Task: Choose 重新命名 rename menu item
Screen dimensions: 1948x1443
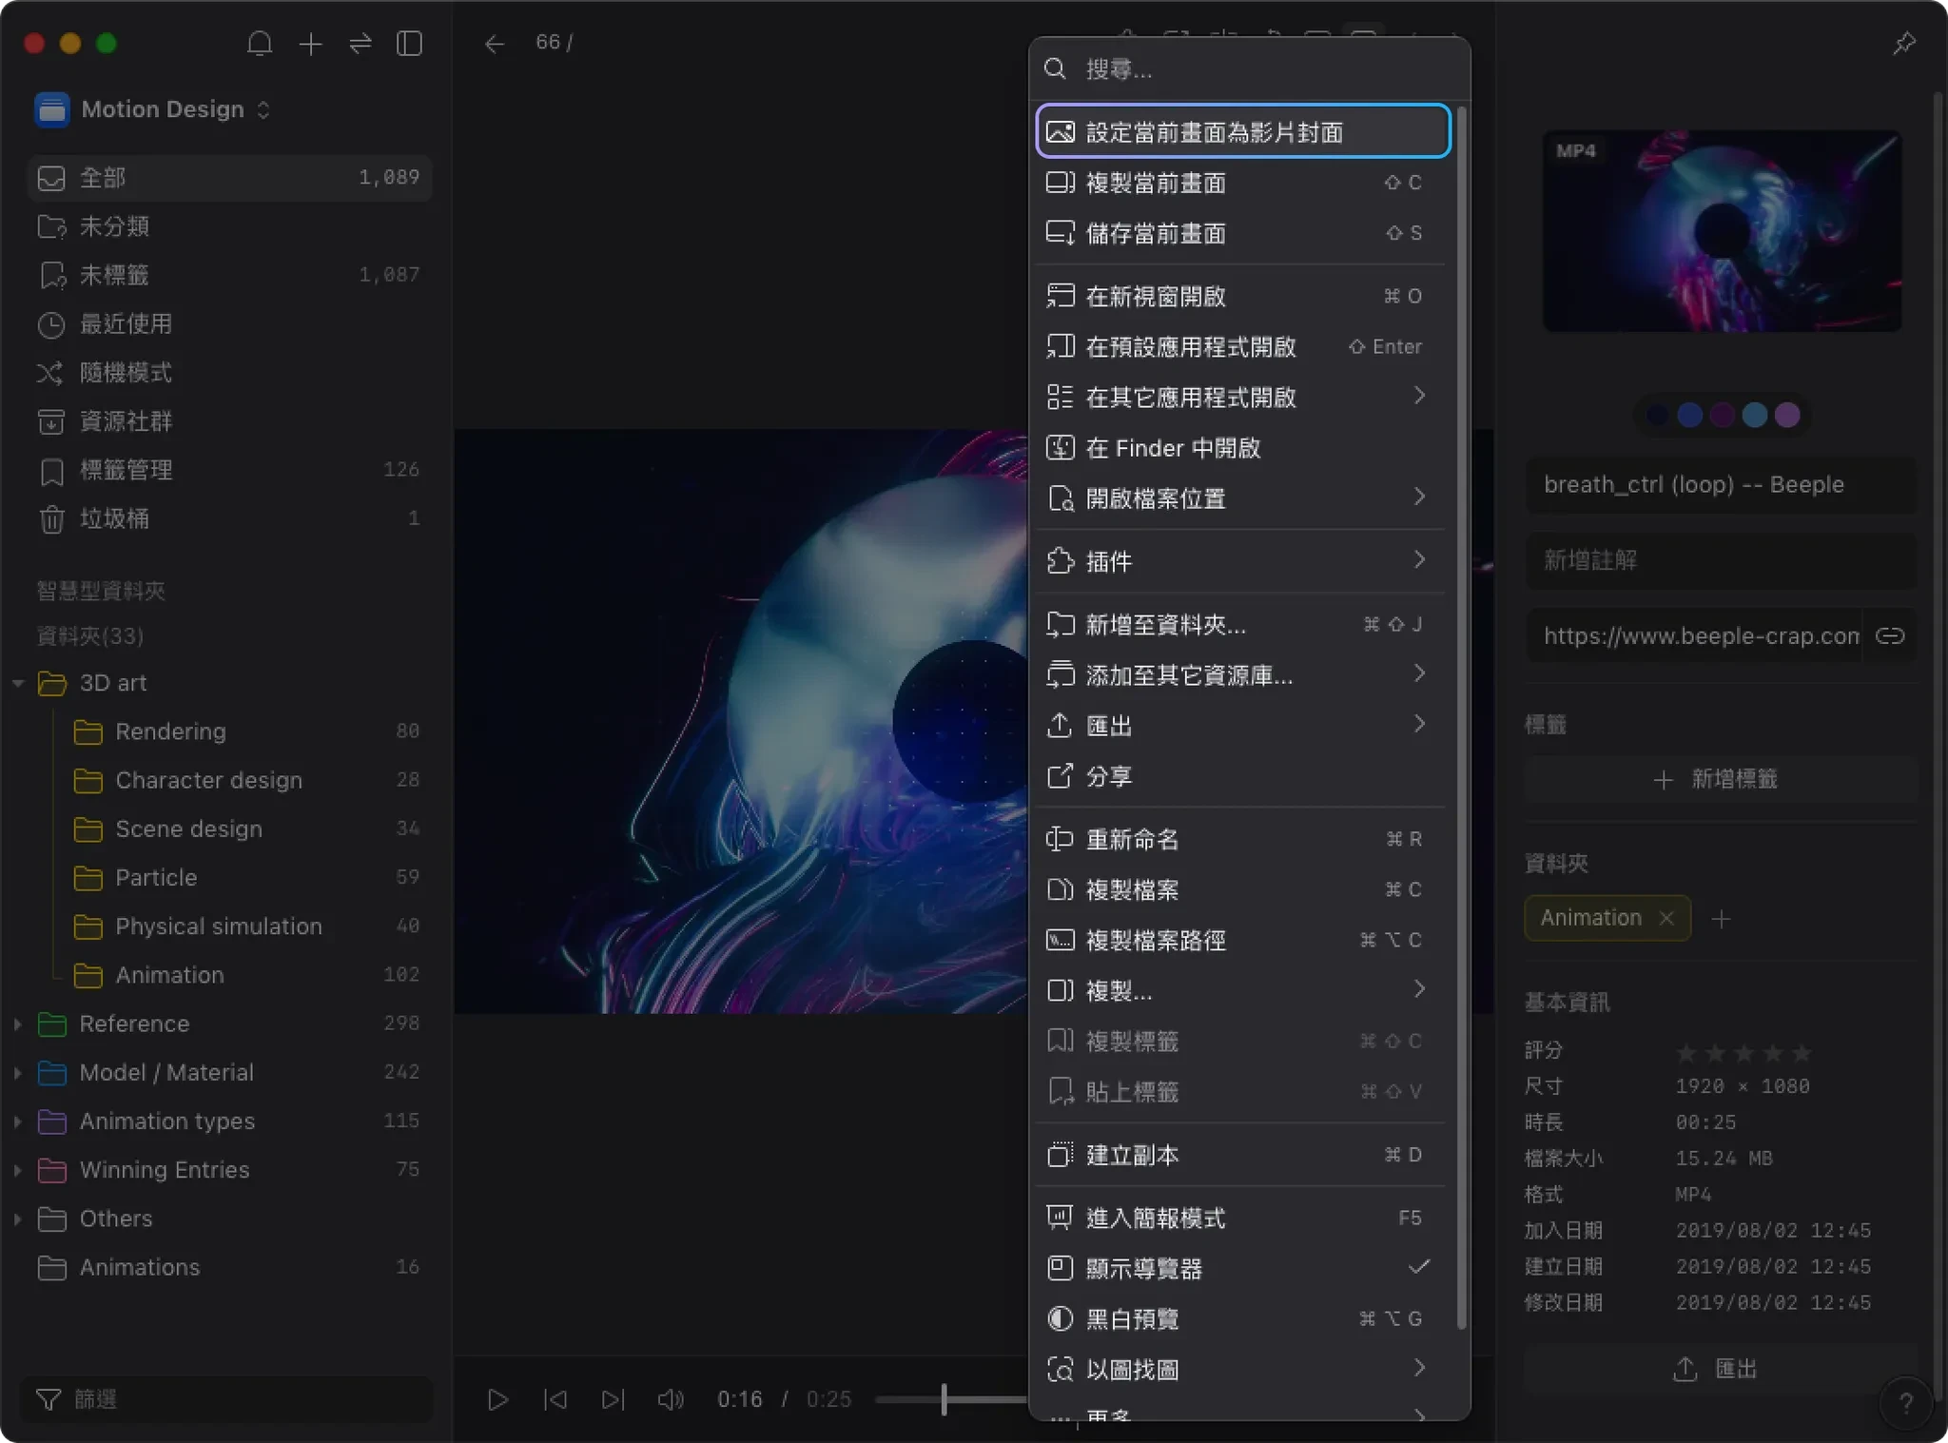Action: [1241, 839]
